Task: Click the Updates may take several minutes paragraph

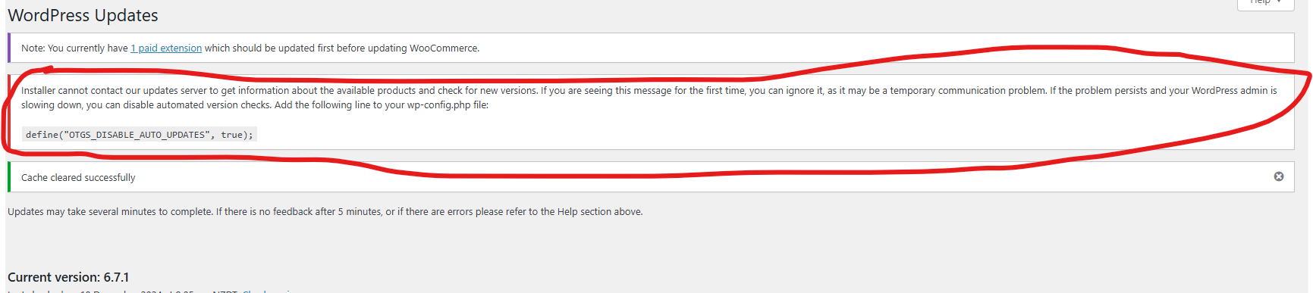Action: click(325, 211)
